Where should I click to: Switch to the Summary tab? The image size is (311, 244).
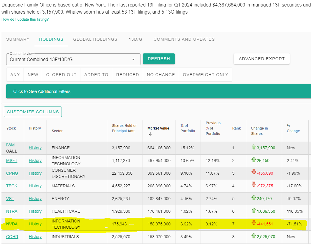(18, 39)
